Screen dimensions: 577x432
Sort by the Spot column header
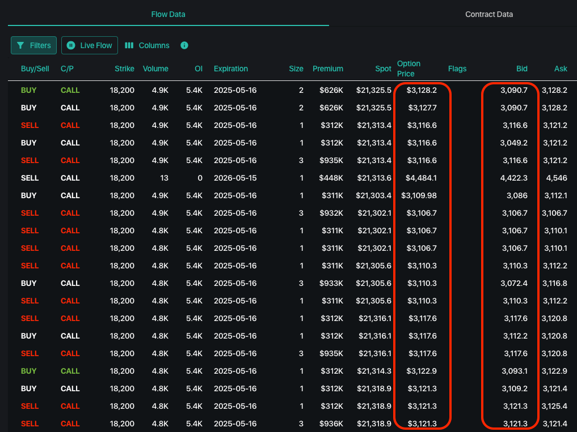pos(383,69)
